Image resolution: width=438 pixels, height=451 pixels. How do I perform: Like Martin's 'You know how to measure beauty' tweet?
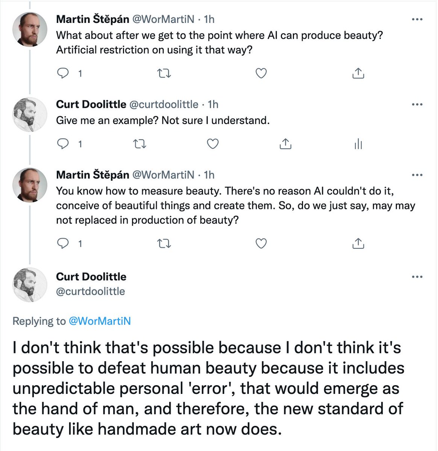pos(261,244)
